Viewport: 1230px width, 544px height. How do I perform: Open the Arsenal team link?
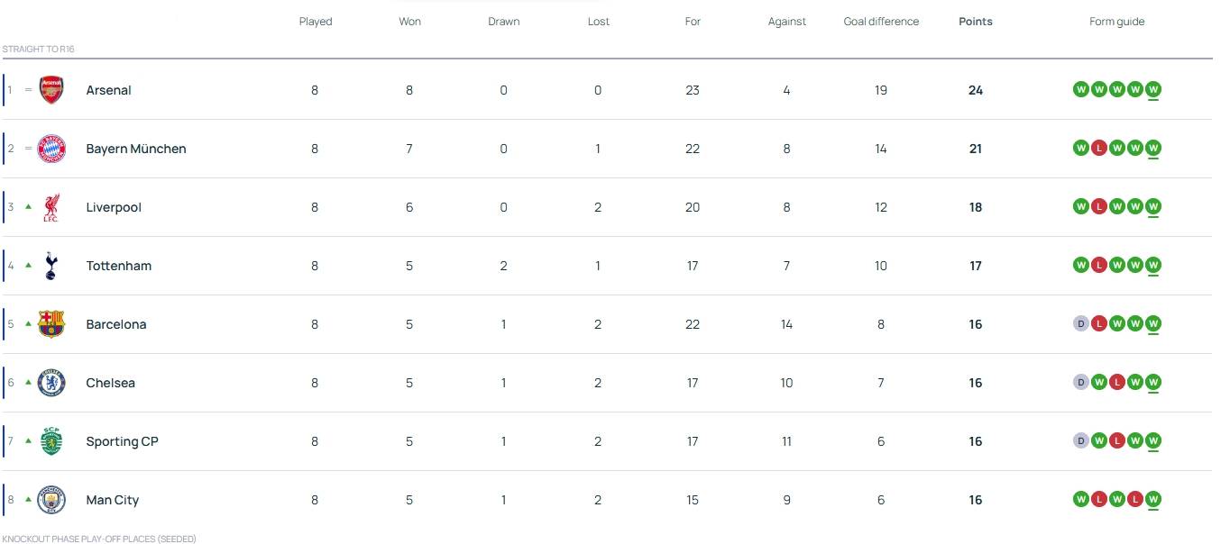point(108,90)
